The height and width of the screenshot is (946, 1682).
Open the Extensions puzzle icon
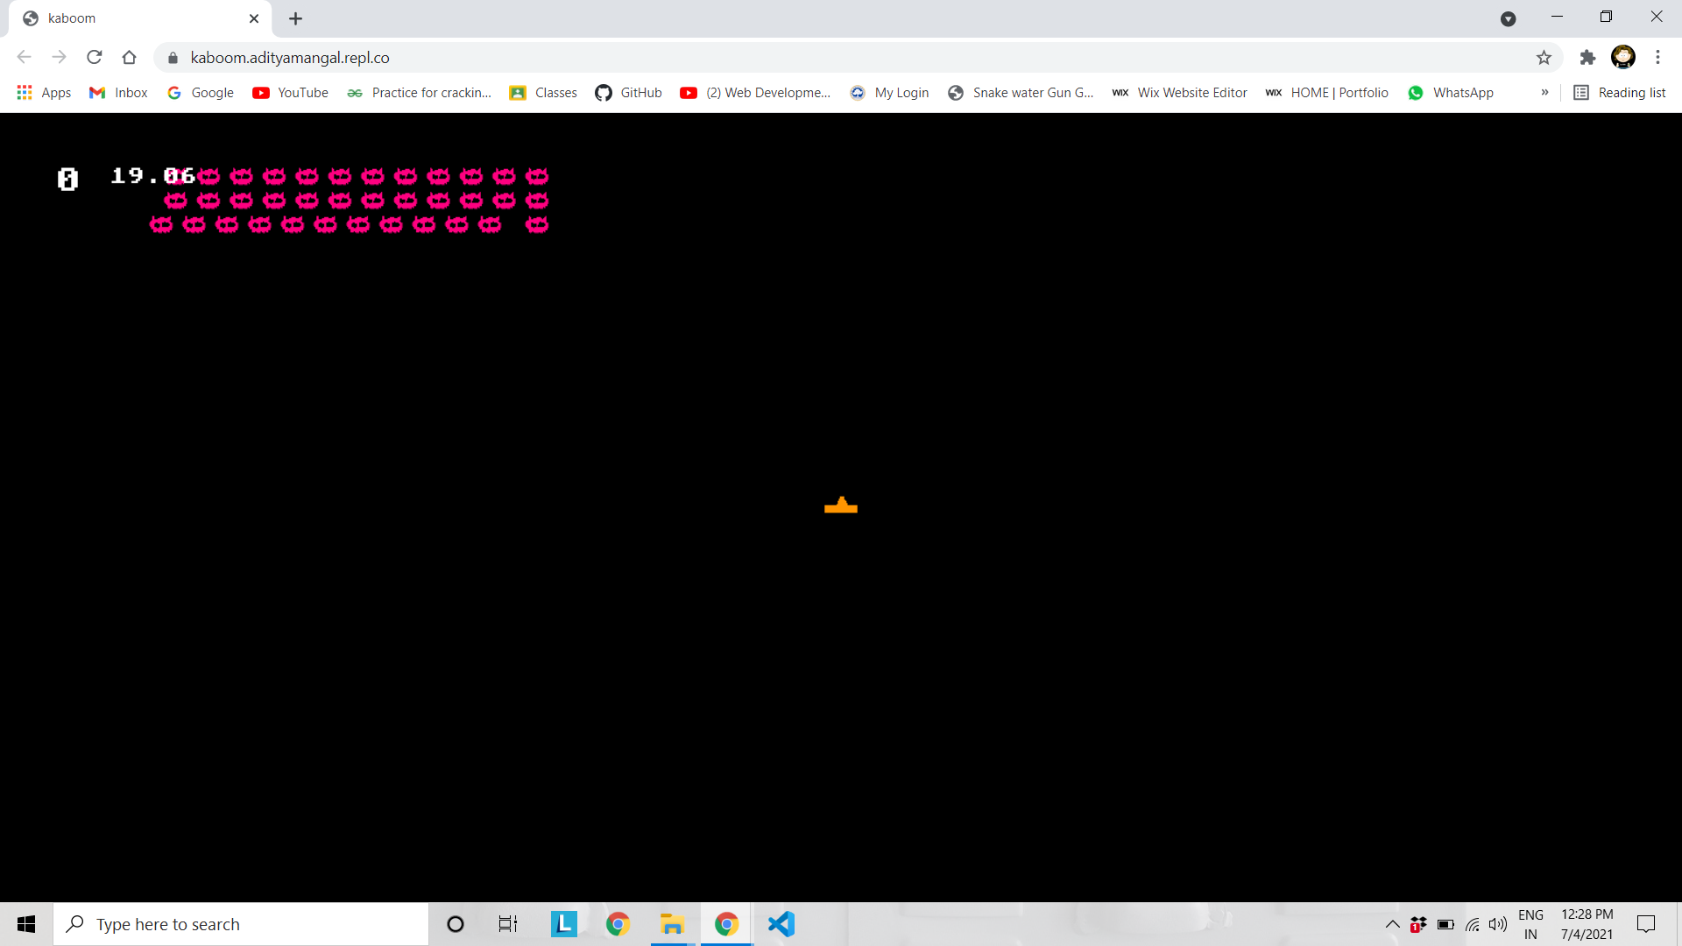1587,58
